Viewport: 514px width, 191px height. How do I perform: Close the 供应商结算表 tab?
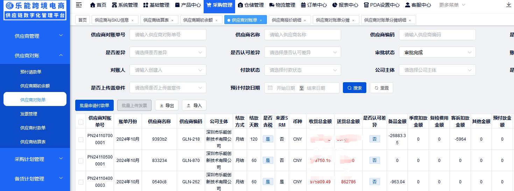tap(172, 20)
